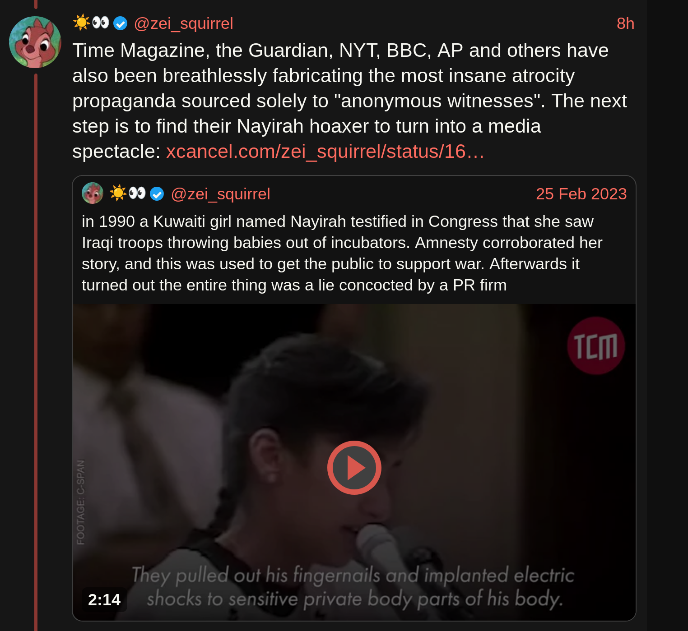This screenshot has height=631, width=688.
Task: Click the eyes emoji in quoted tweet header
Action: (137, 193)
